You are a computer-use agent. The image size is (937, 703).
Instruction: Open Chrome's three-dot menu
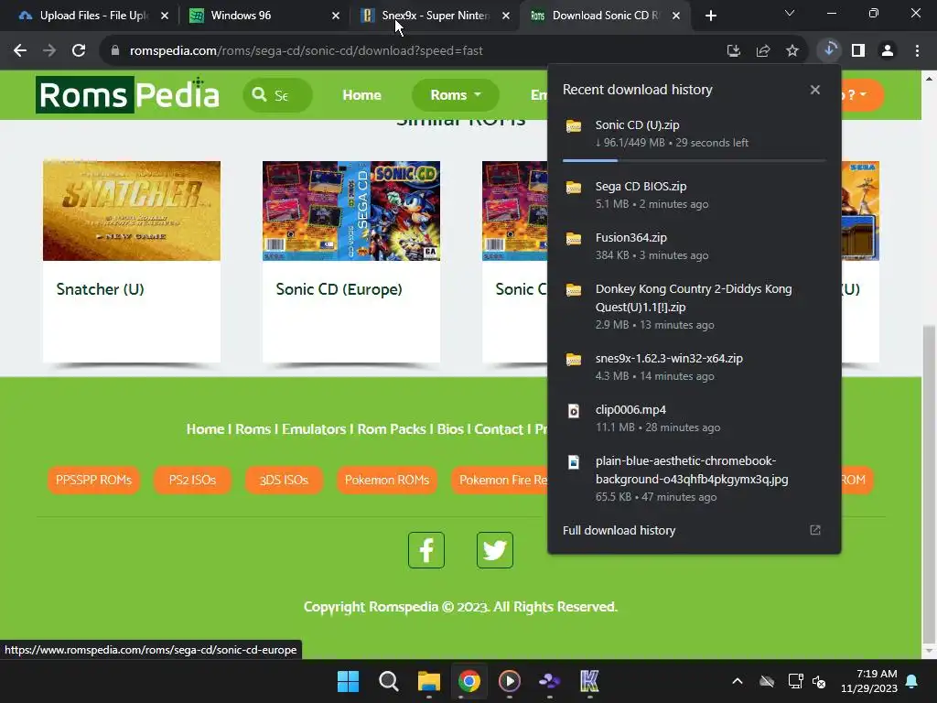(917, 51)
